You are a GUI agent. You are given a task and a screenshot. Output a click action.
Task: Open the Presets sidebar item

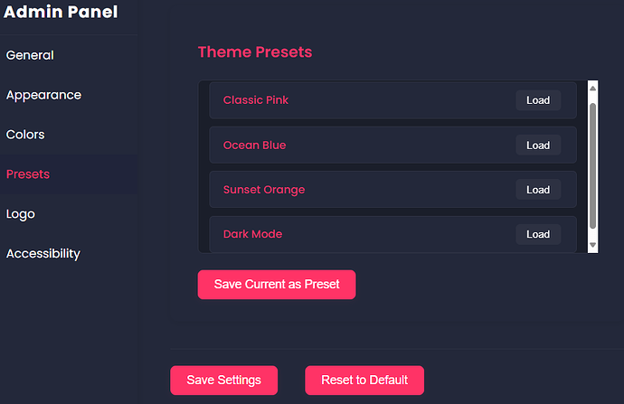click(x=28, y=174)
